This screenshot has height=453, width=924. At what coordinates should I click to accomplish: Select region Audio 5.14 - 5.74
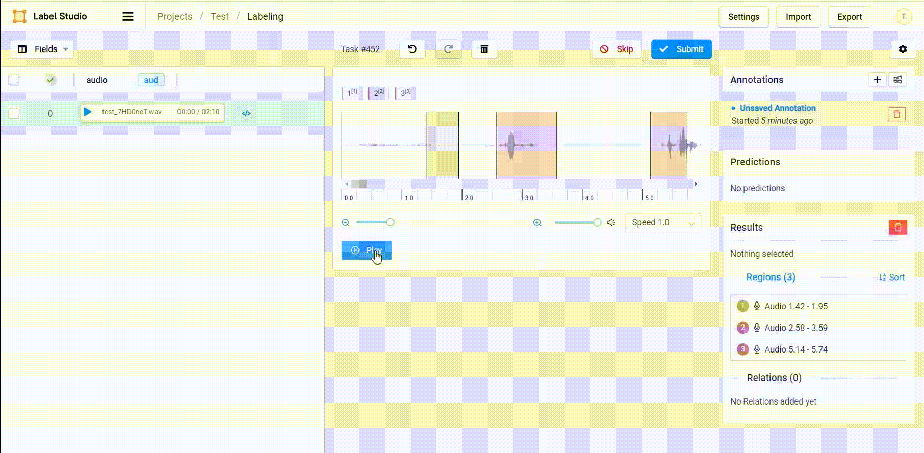click(818, 349)
